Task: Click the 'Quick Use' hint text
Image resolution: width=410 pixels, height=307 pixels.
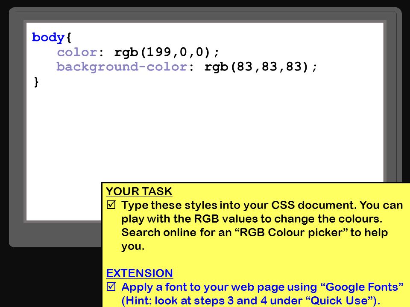Action: pyautogui.click(x=339, y=301)
